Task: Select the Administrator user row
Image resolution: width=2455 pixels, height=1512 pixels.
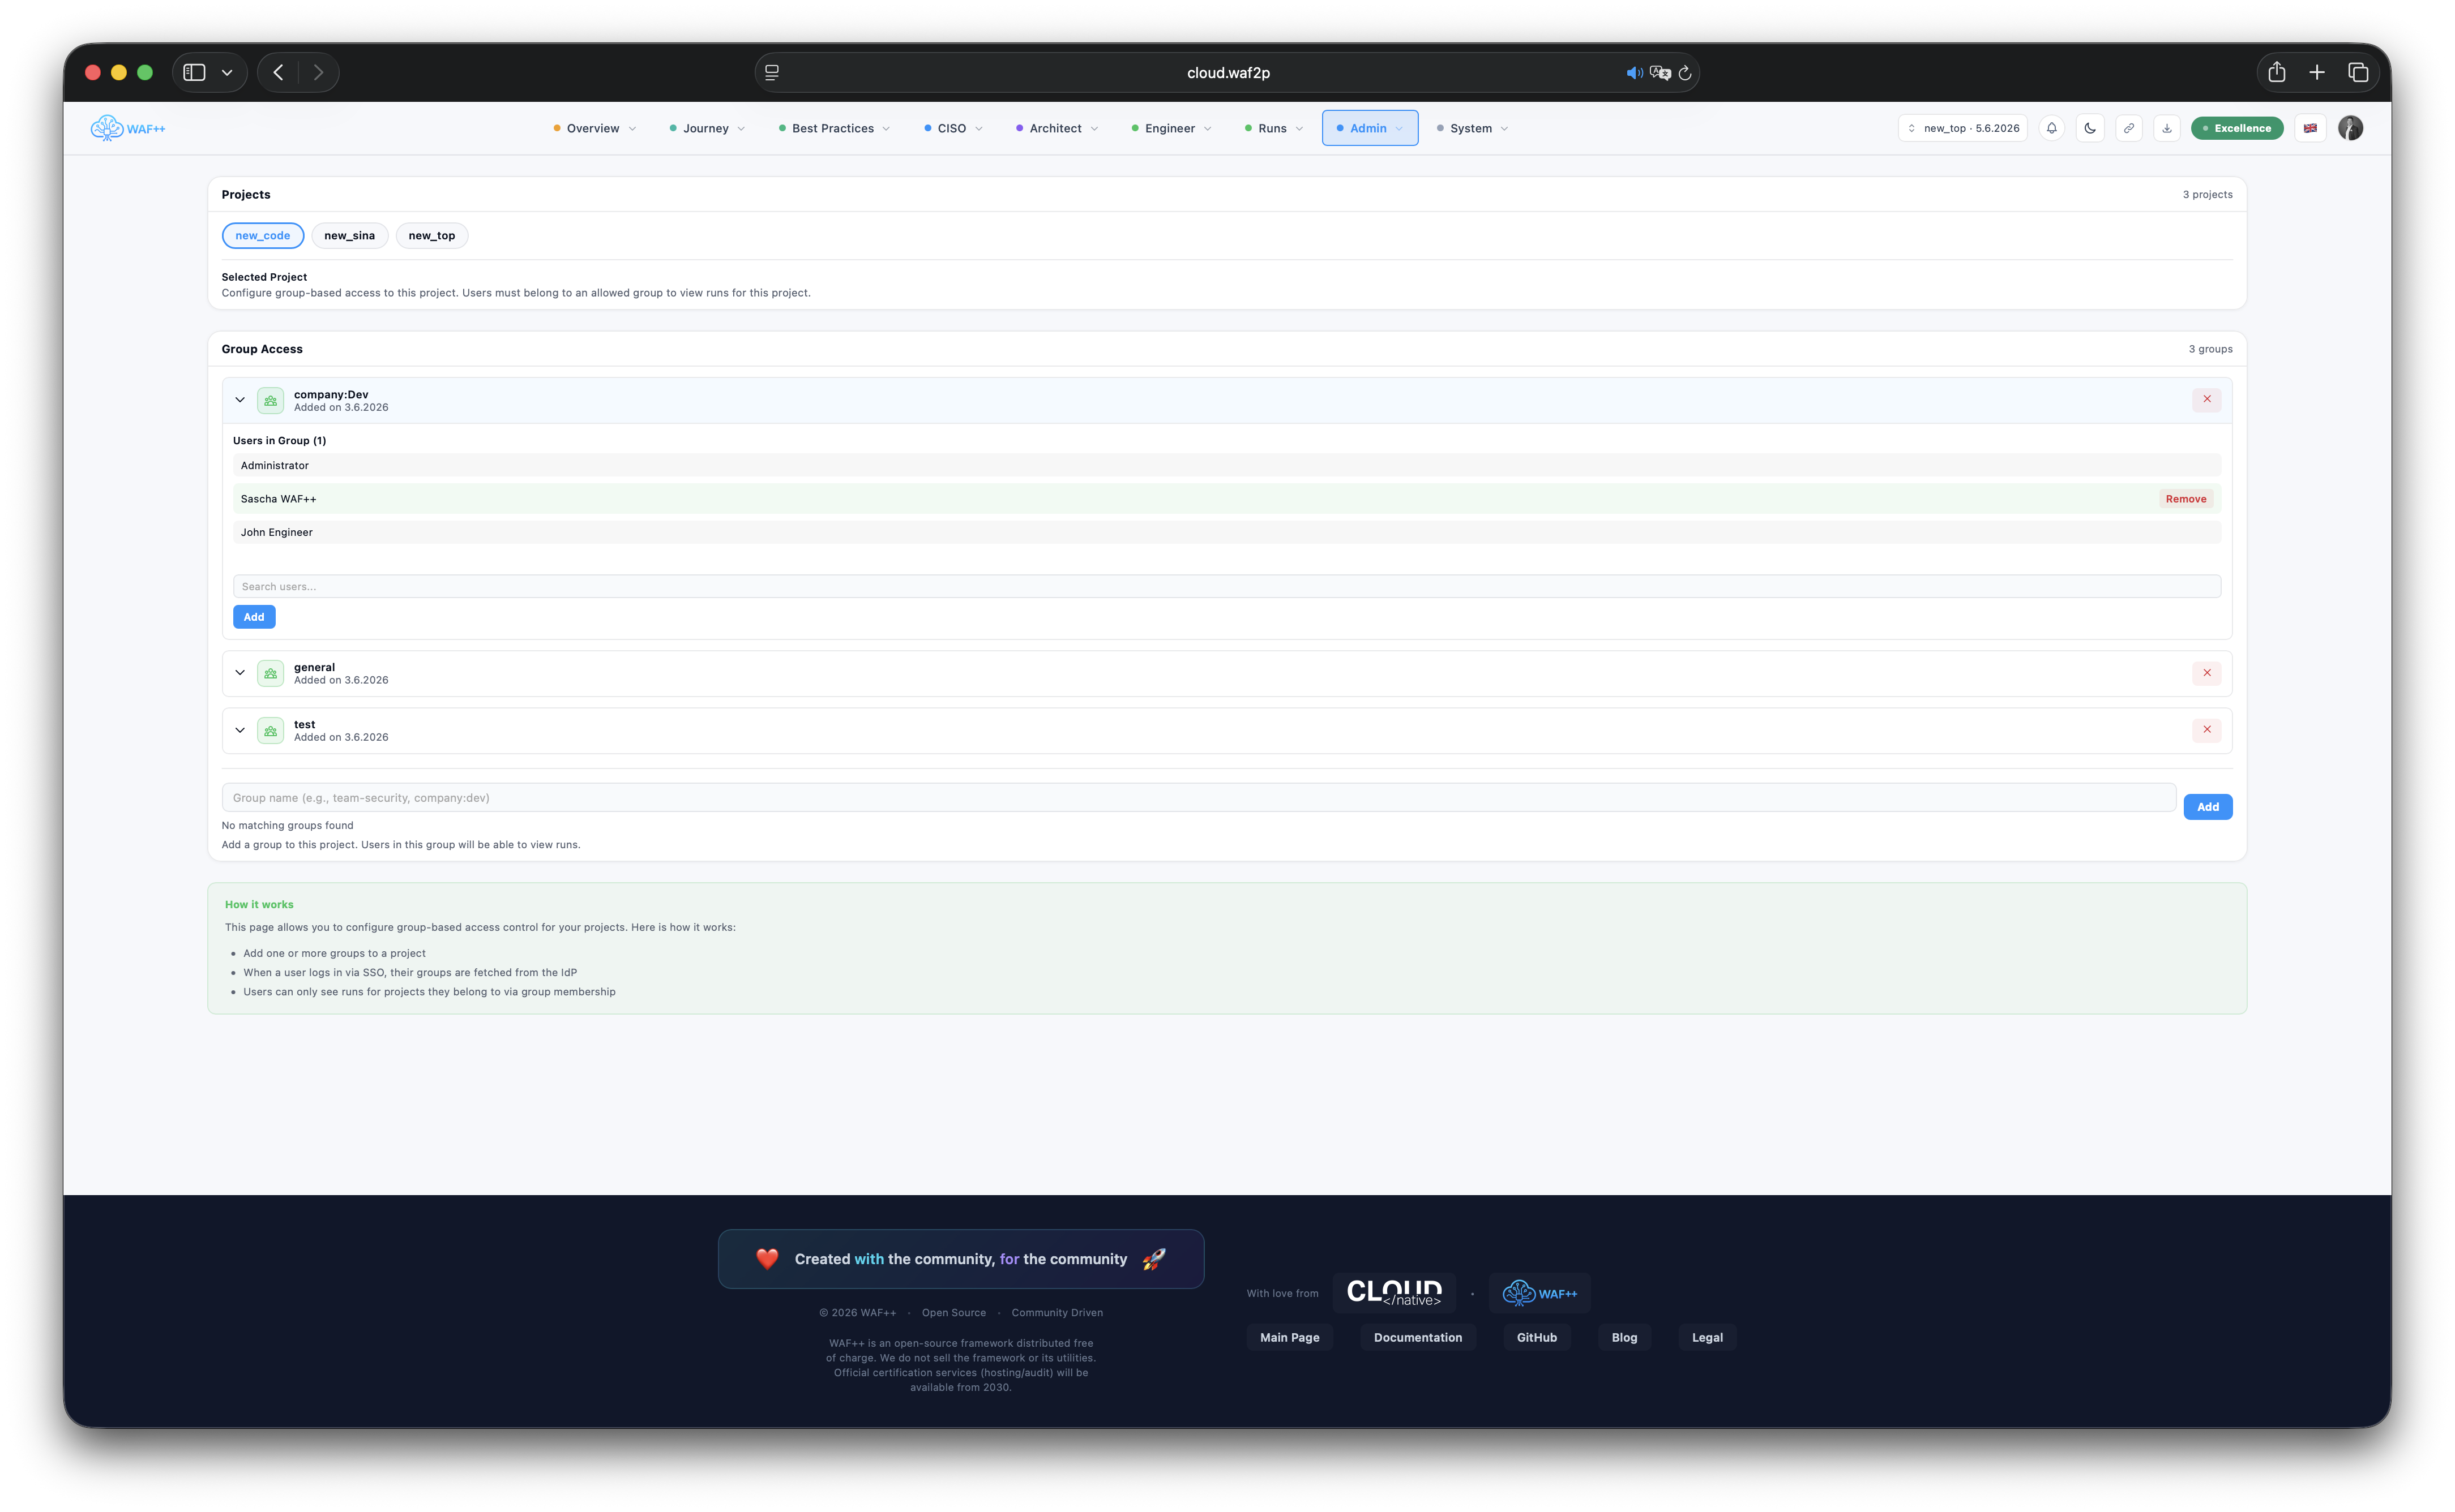Action: point(1226,465)
